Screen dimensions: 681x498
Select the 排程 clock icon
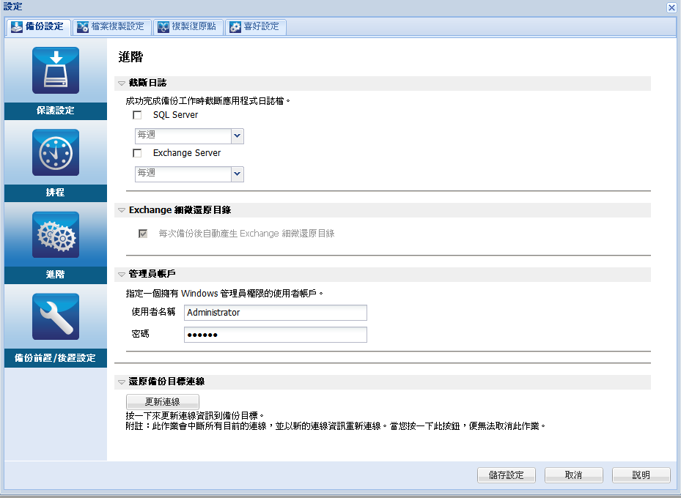pos(55,152)
